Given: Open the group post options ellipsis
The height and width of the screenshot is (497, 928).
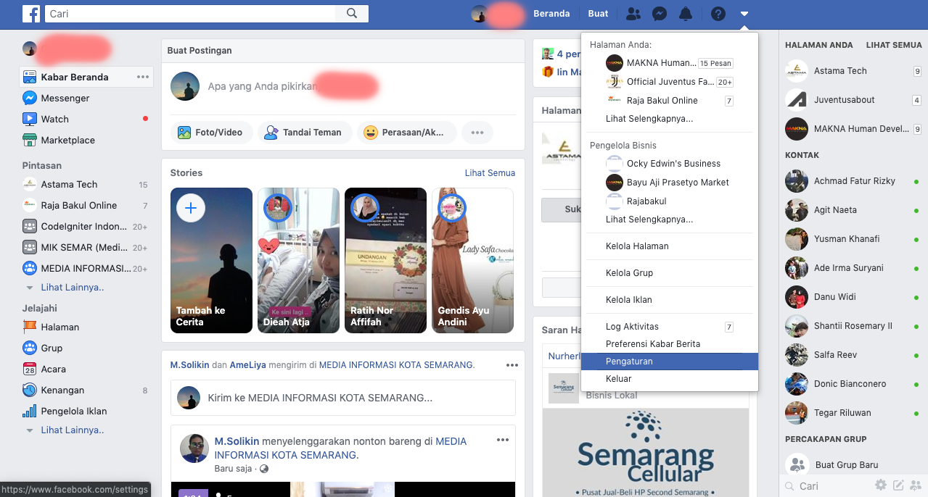Looking at the screenshot, I should pyautogui.click(x=512, y=365).
